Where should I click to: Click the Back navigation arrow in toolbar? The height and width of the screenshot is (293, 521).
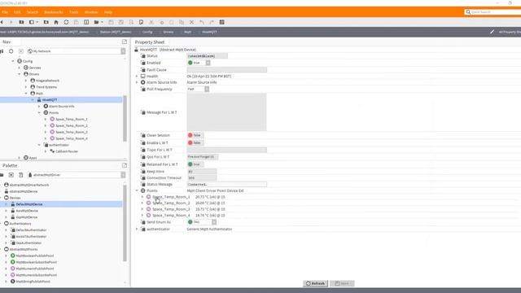coord(2,22)
